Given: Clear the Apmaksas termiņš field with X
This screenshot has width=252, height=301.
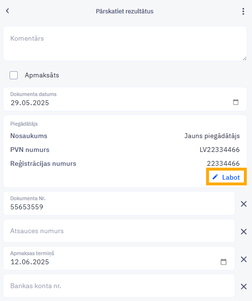Looking at the screenshot, I should click(x=243, y=259).
